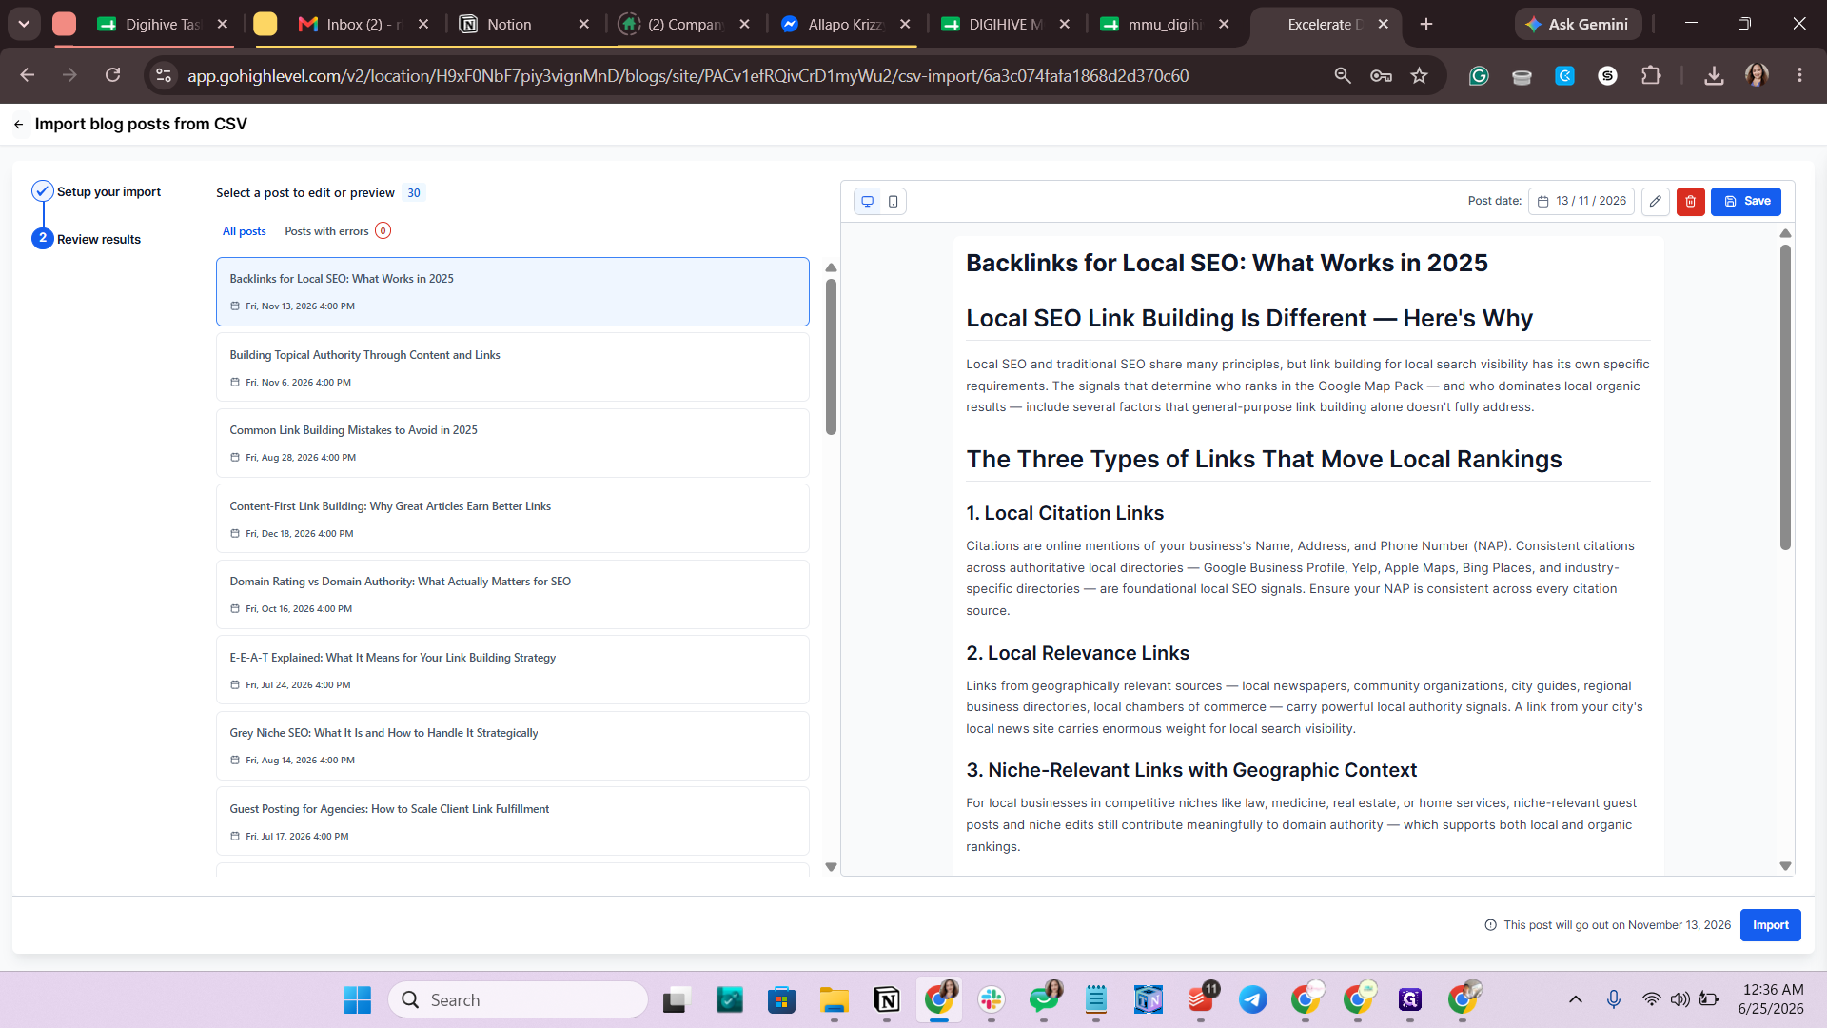Open the saved password key icon
The image size is (1827, 1028).
(x=1381, y=75)
